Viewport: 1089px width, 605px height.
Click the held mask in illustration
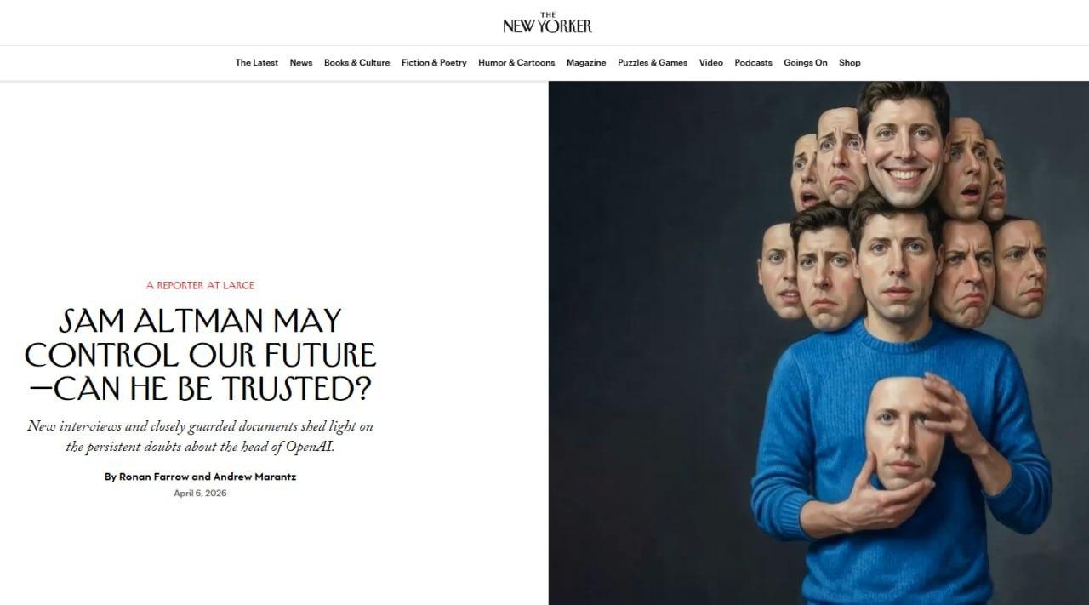click(900, 434)
